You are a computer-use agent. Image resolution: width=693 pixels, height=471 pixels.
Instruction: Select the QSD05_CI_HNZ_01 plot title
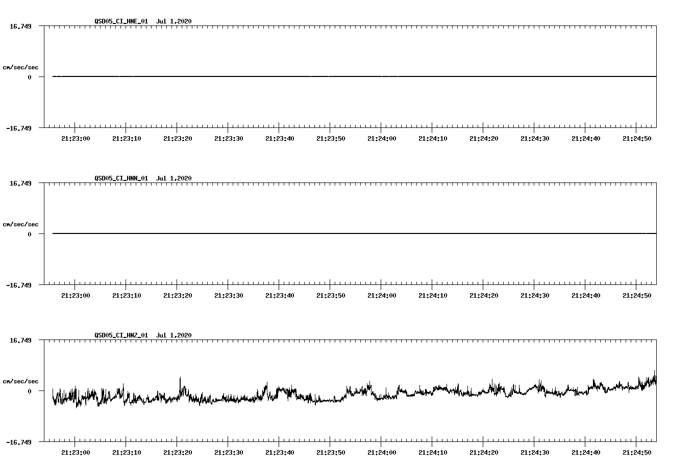tap(143, 335)
